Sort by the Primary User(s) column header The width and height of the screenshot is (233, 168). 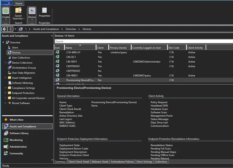tap(120, 48)
